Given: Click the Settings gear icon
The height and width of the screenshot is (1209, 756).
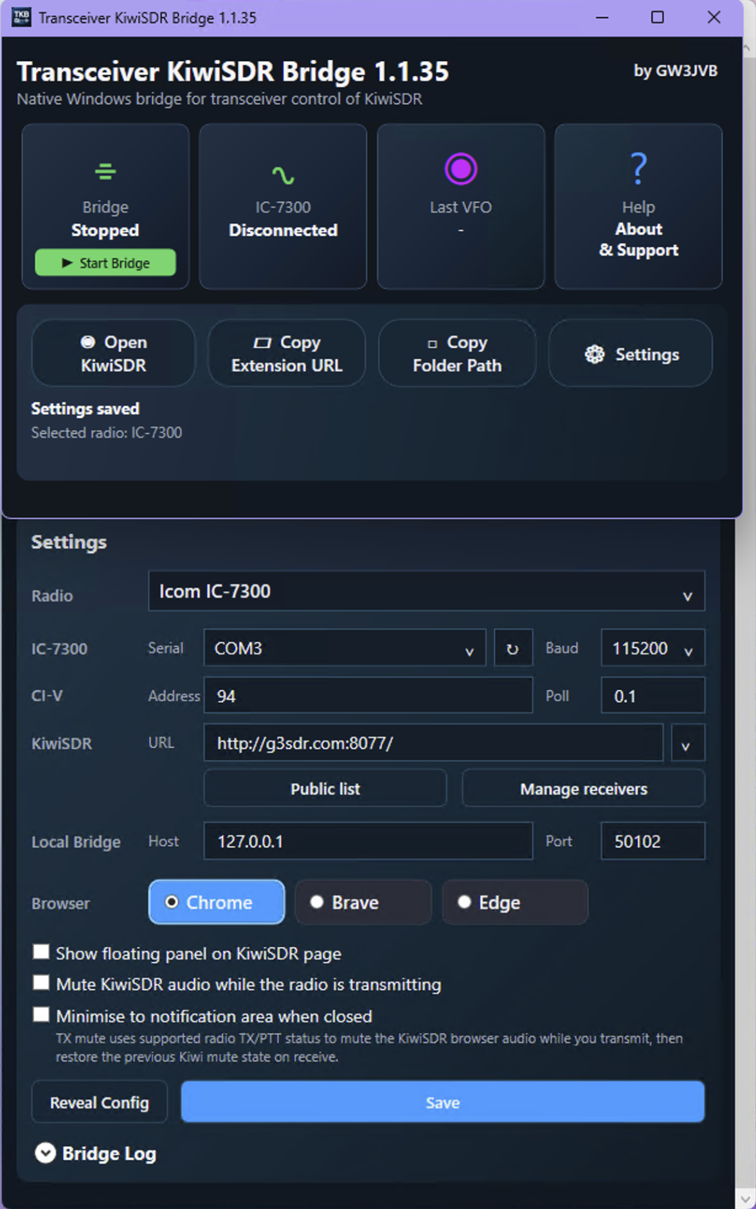Looking at the screenshot, I should 595,354.
